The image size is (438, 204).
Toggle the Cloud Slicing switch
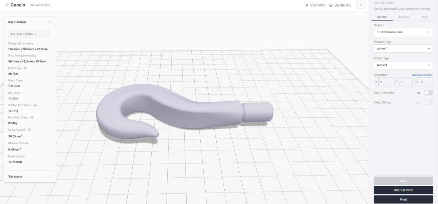coord(429,103)
